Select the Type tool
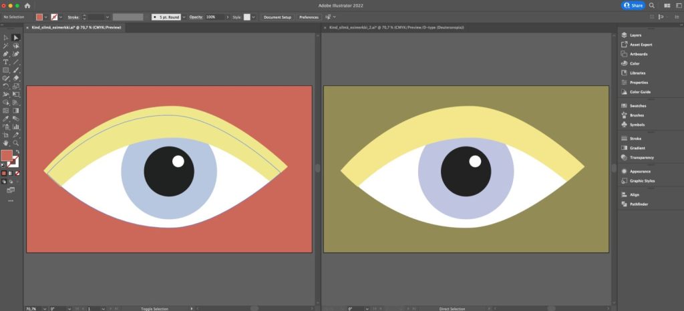Image resolution: width=684 pixels, height=311 pixels. 6,62
